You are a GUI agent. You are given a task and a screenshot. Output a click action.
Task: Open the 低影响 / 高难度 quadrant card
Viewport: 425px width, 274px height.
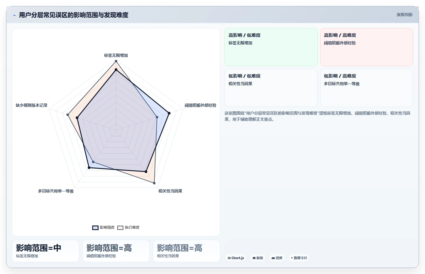(x=366, y=88)
